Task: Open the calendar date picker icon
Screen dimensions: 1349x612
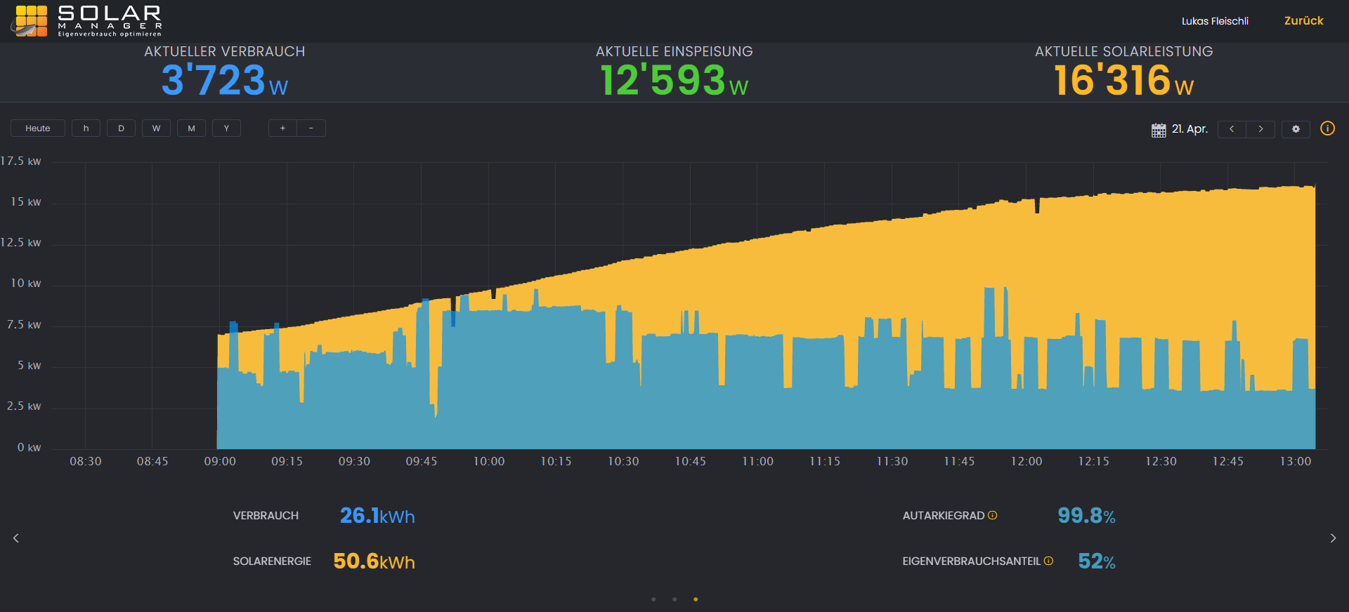Action: click(x=1159, y=130)
